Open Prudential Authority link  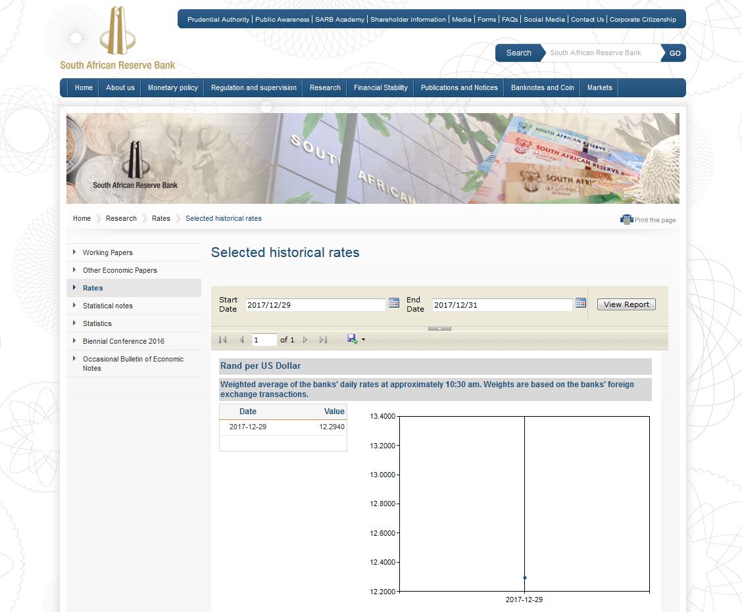point(218,19)
